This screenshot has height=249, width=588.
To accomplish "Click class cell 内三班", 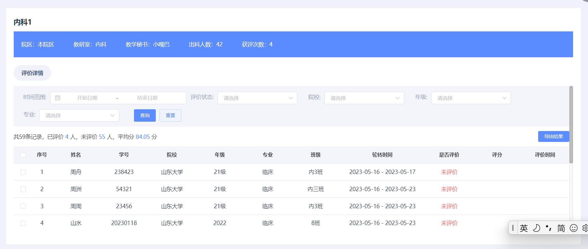I will coord(316,189).
